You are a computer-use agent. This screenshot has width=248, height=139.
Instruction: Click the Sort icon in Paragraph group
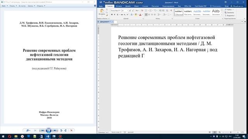[167, 10]
